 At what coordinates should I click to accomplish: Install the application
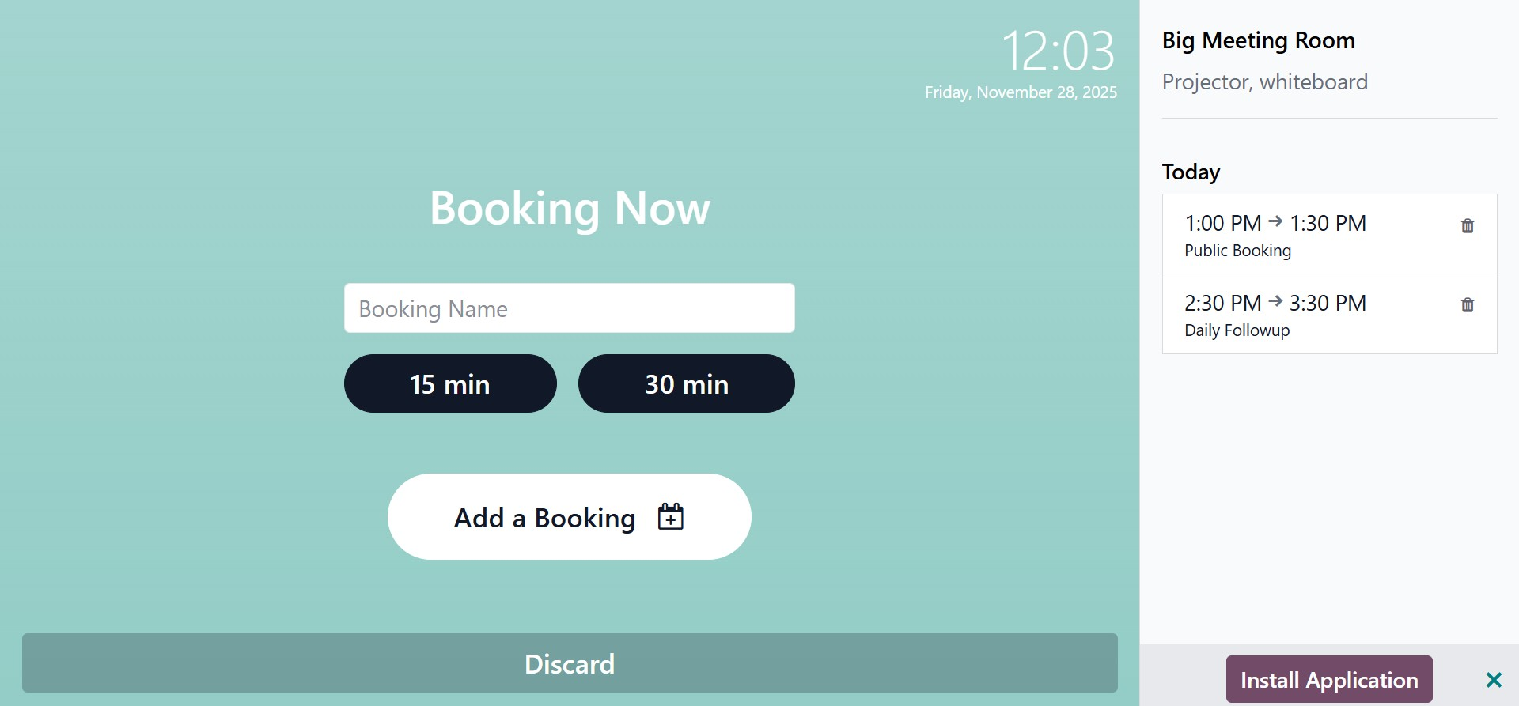(x=1328, y=680)
